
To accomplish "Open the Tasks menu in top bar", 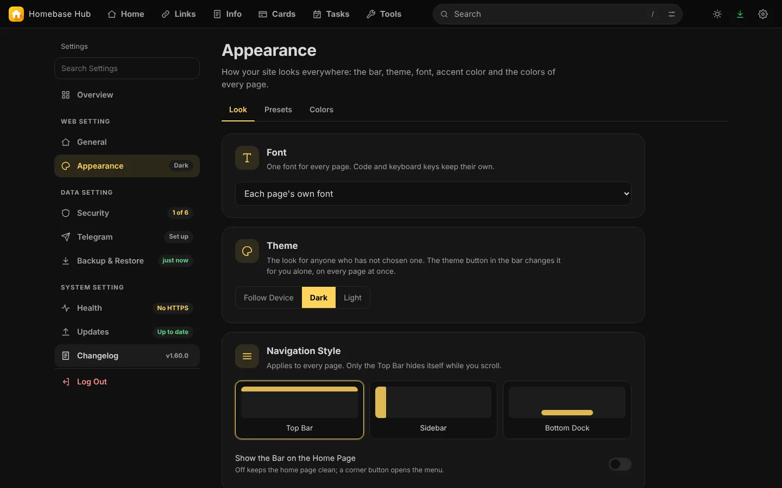I will pyautogui.click(x=331, y=14).
